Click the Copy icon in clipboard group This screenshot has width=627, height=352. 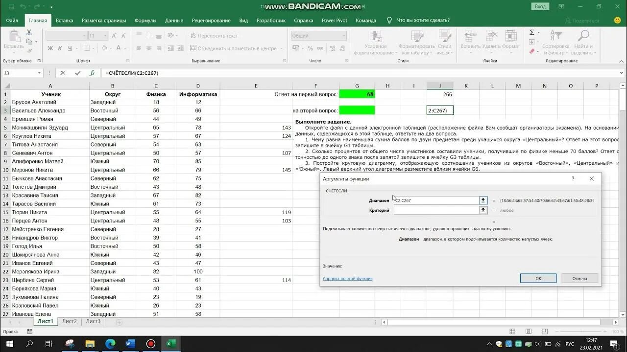[29, 42]
